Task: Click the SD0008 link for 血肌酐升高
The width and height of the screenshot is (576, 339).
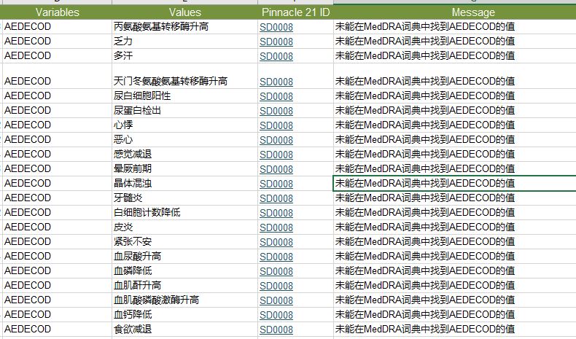Action: tap(276, 286)
